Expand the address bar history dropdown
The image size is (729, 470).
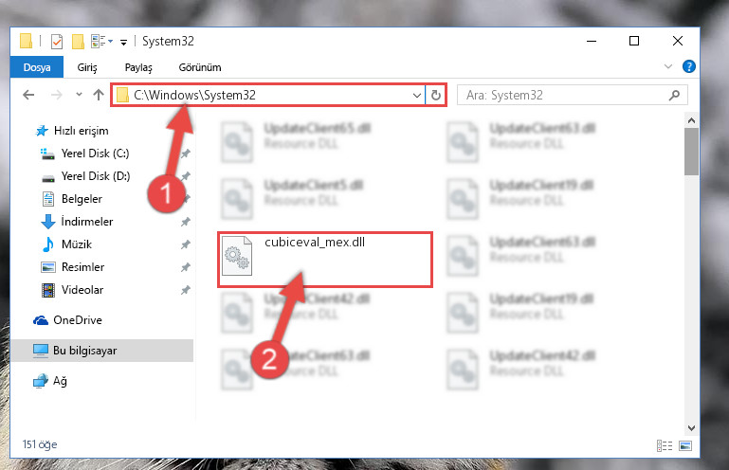[x=416, y=96]
